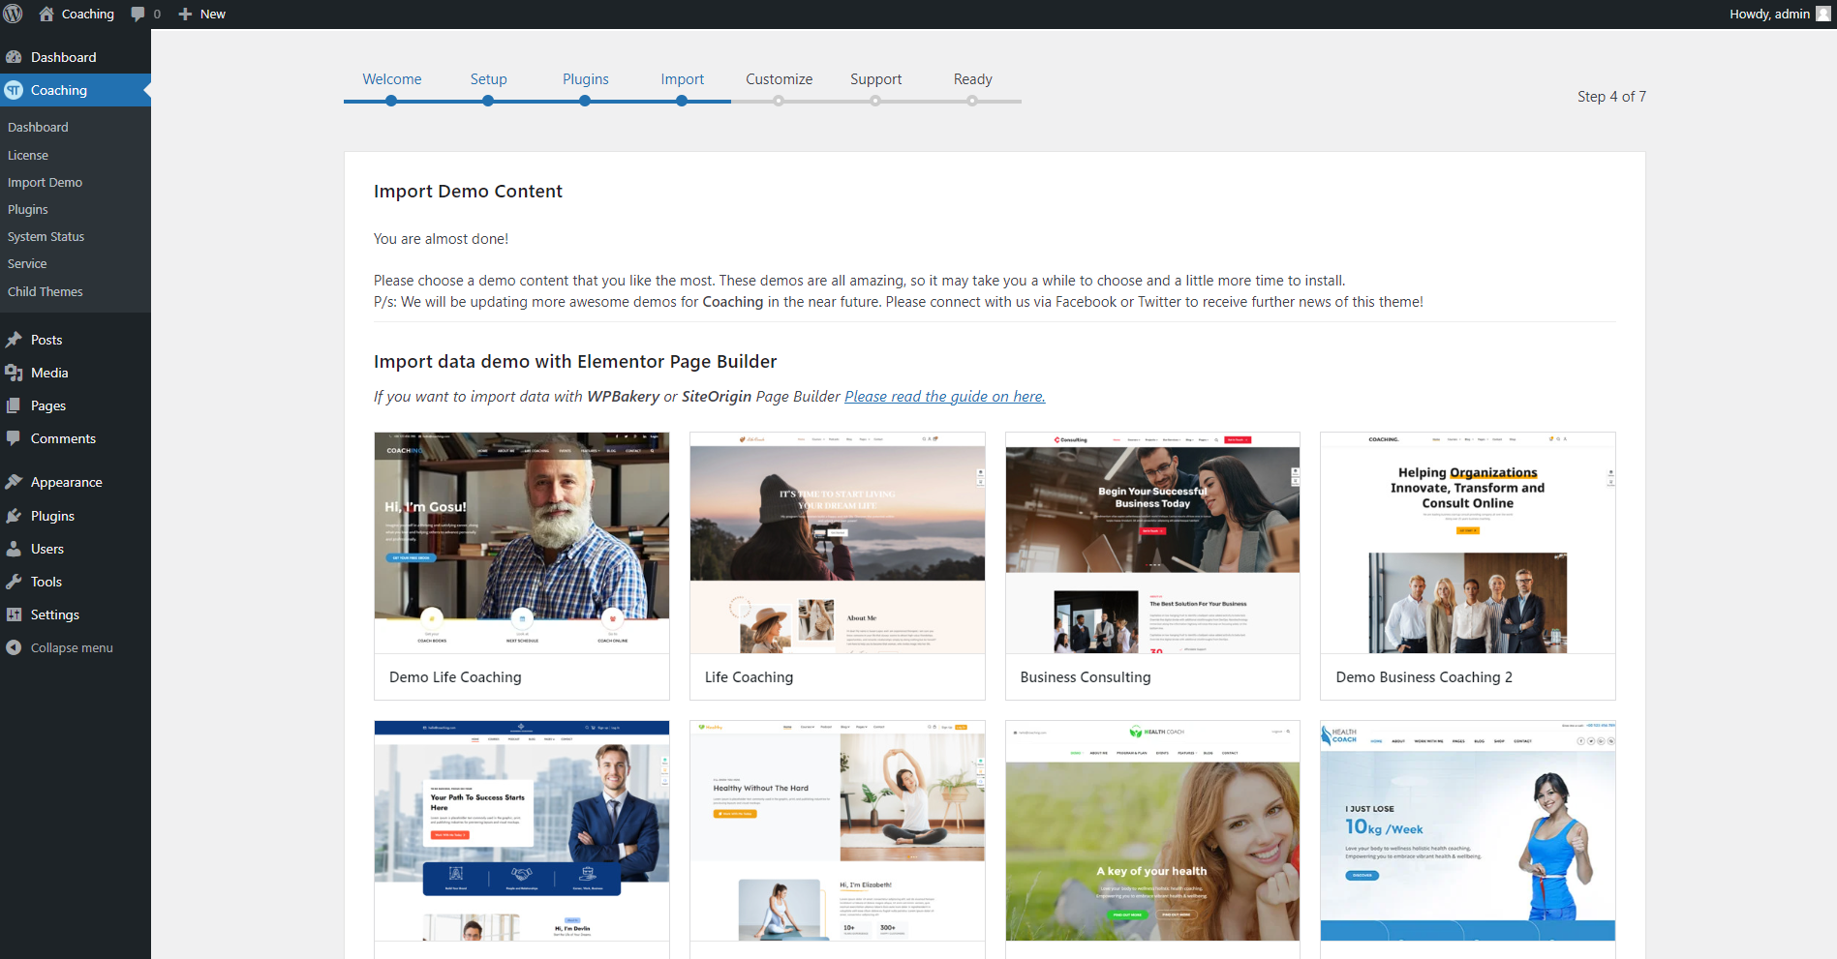Switch to the Customize wizard step
Screen dimensions: 1837x959
[x=778, y=79]
